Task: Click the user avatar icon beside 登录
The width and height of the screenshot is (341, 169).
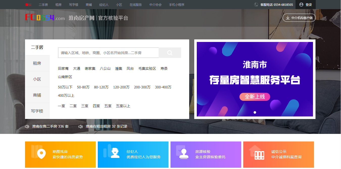Action: click(x=301, y=5)
